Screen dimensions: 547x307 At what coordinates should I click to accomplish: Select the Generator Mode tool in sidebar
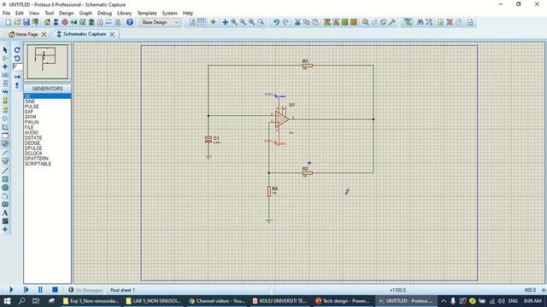click(x=5, y=144)
